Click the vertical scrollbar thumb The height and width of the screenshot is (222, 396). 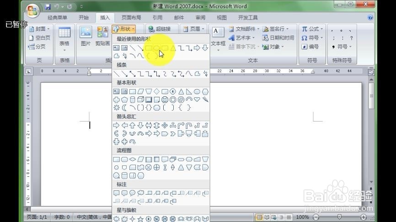click(x=371, y=96)
